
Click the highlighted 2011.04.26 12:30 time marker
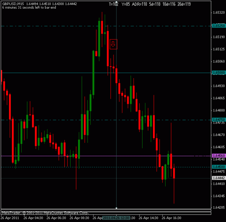116,218
